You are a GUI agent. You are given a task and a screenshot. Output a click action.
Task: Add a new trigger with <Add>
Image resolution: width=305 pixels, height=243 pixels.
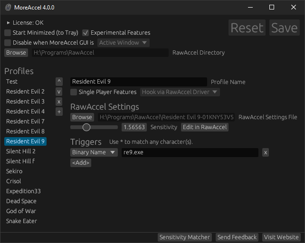81,163
